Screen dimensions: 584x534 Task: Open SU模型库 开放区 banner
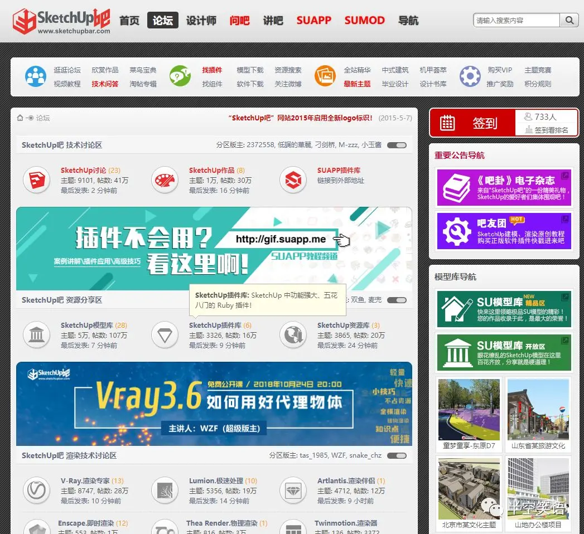pos(504,352)
